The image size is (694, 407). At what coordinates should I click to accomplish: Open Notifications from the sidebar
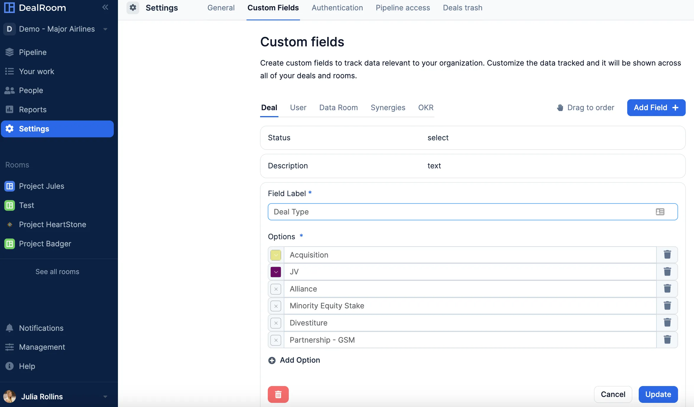[x=41, y=328]
